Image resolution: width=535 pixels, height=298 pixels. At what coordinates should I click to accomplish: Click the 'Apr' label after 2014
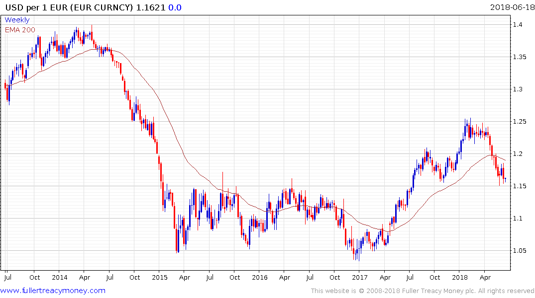point(84,278)
